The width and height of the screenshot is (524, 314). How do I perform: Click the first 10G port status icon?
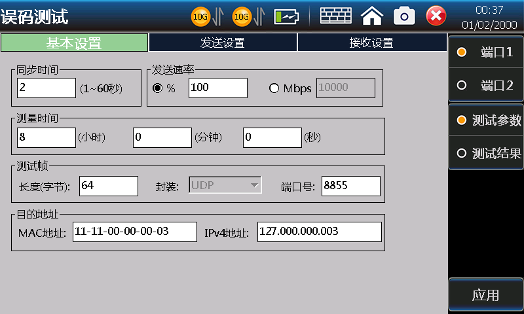(x=200, y=16)
